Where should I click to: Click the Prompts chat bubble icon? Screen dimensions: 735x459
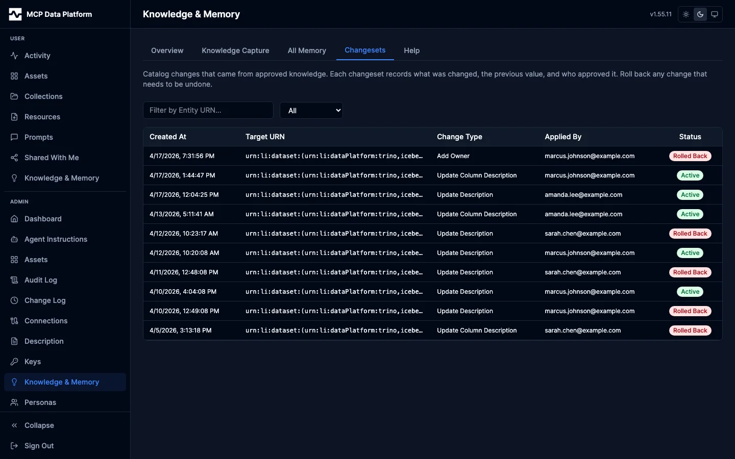point(14,137)
